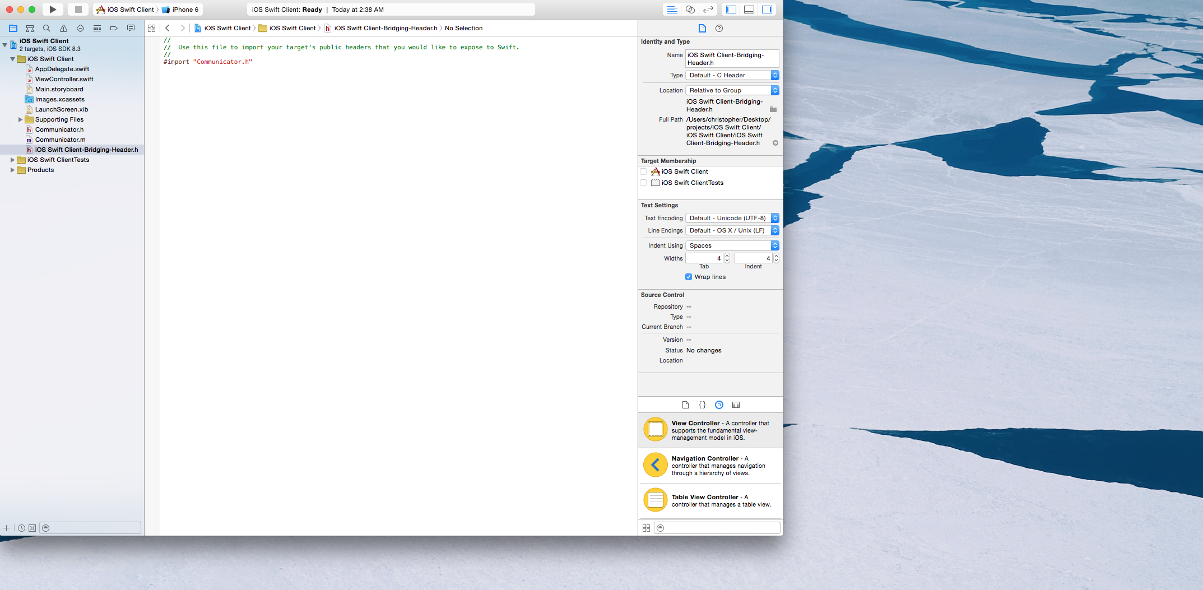Open the Line Endings dropdown

point(732,230)
